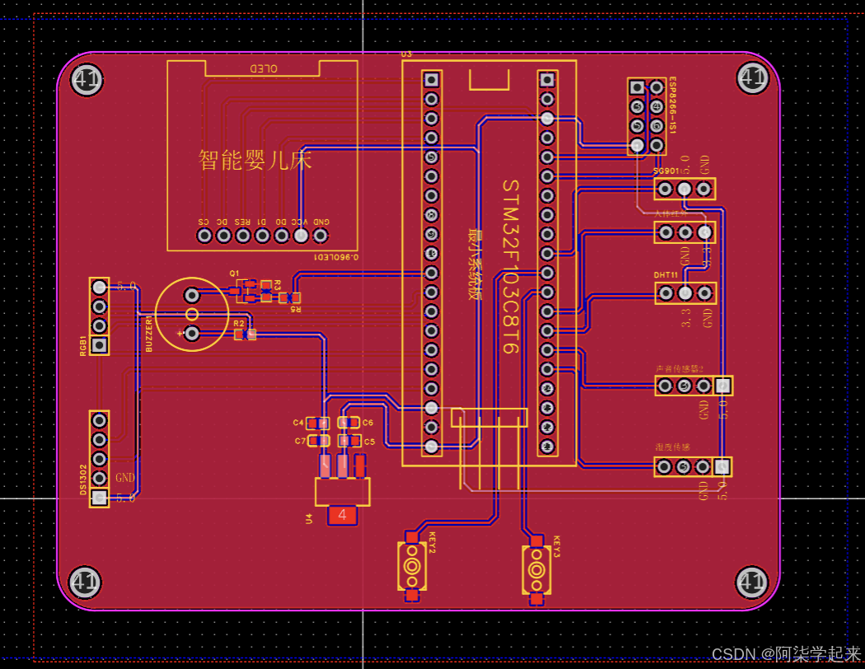Select the DHT11 label
The image size is (865, 669).
(x=666, y=274)
